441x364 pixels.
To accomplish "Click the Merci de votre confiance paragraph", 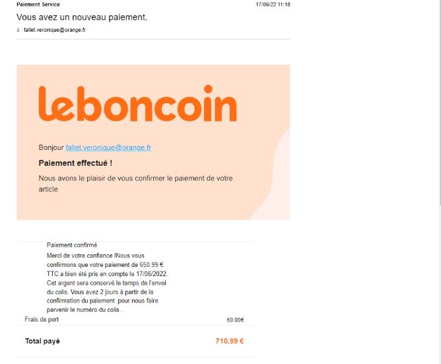I will click(x=107, y=283).
